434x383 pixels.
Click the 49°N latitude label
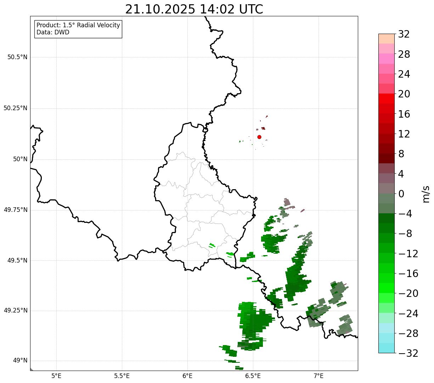(x=20, y=361)
